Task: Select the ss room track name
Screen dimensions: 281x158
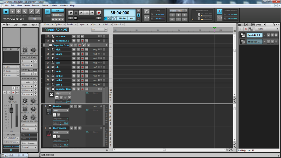Action: pyautogui.click(x=60, y=37)
